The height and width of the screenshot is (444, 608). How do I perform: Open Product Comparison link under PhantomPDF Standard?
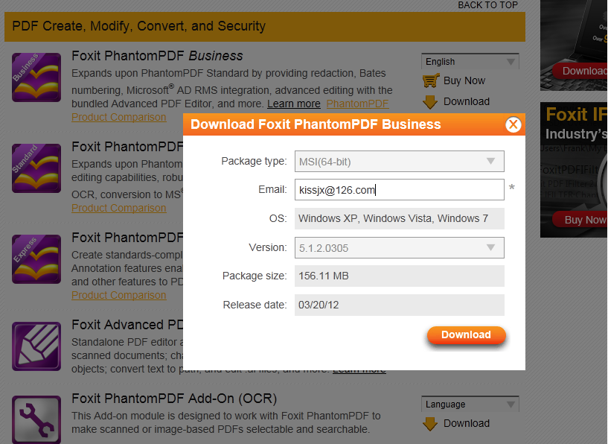tap(118, 208)
